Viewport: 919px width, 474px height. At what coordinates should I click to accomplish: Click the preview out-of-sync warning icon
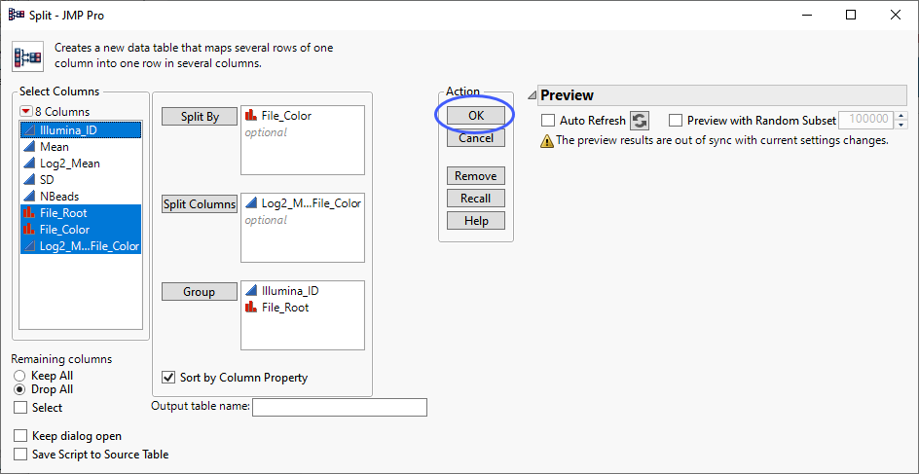[546, 140]
